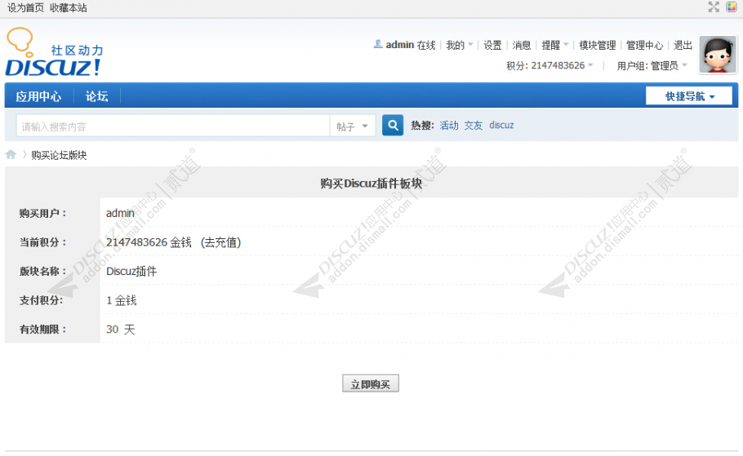The height and width of the screenshot is (456, 743).
Task: Click the blue search magnifier button
Action: pos(393,126)
